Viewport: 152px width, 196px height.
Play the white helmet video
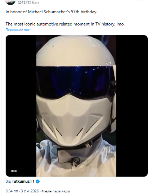(77, 106)
